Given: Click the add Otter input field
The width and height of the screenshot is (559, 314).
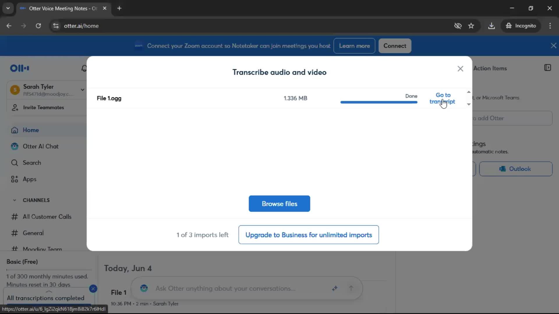Looking at the screenshot, I should point(512,118).
